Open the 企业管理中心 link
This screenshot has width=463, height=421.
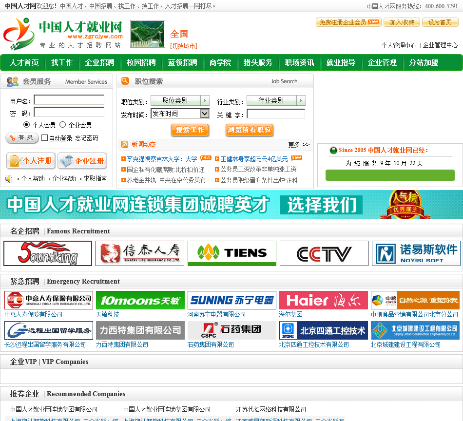[x=440, y=45]
